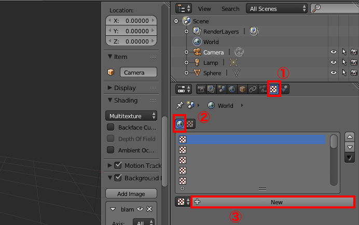
Task: Open the Object properties tab
Action: click(242, 89)
